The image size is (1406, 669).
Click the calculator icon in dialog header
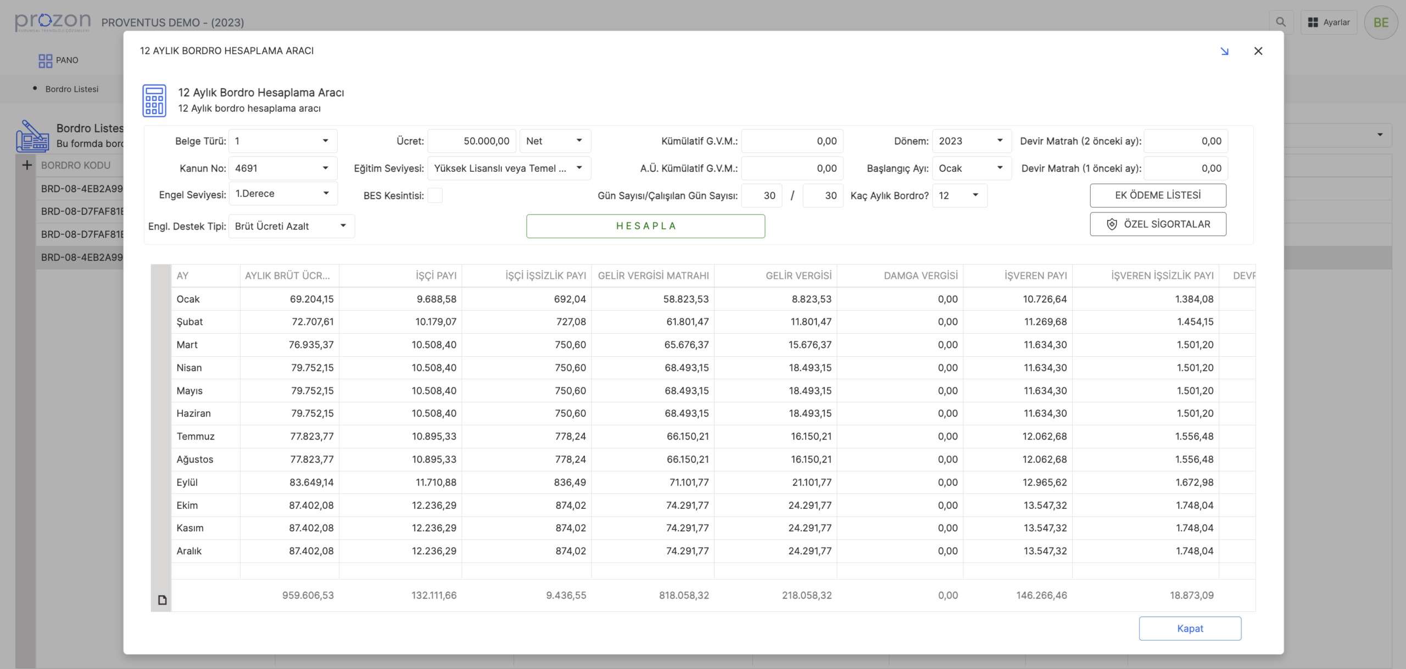pos(154,100)
